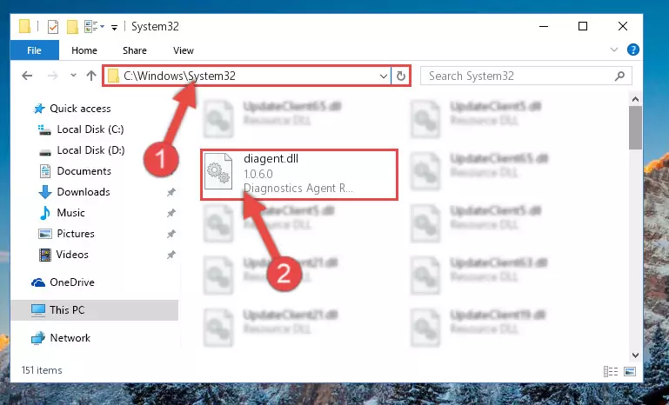Select Quick access in navigation pane

(x=80, y=109)
